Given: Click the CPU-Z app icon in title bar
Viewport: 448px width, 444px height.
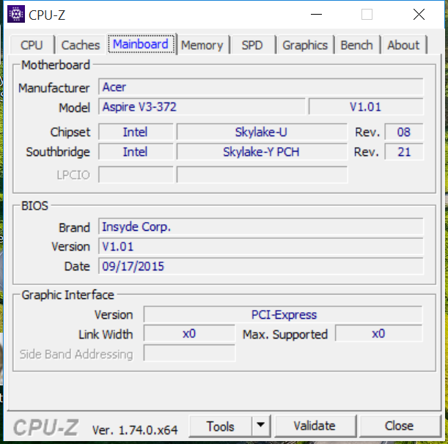Looking at the screenshot, I should point(16,14).
